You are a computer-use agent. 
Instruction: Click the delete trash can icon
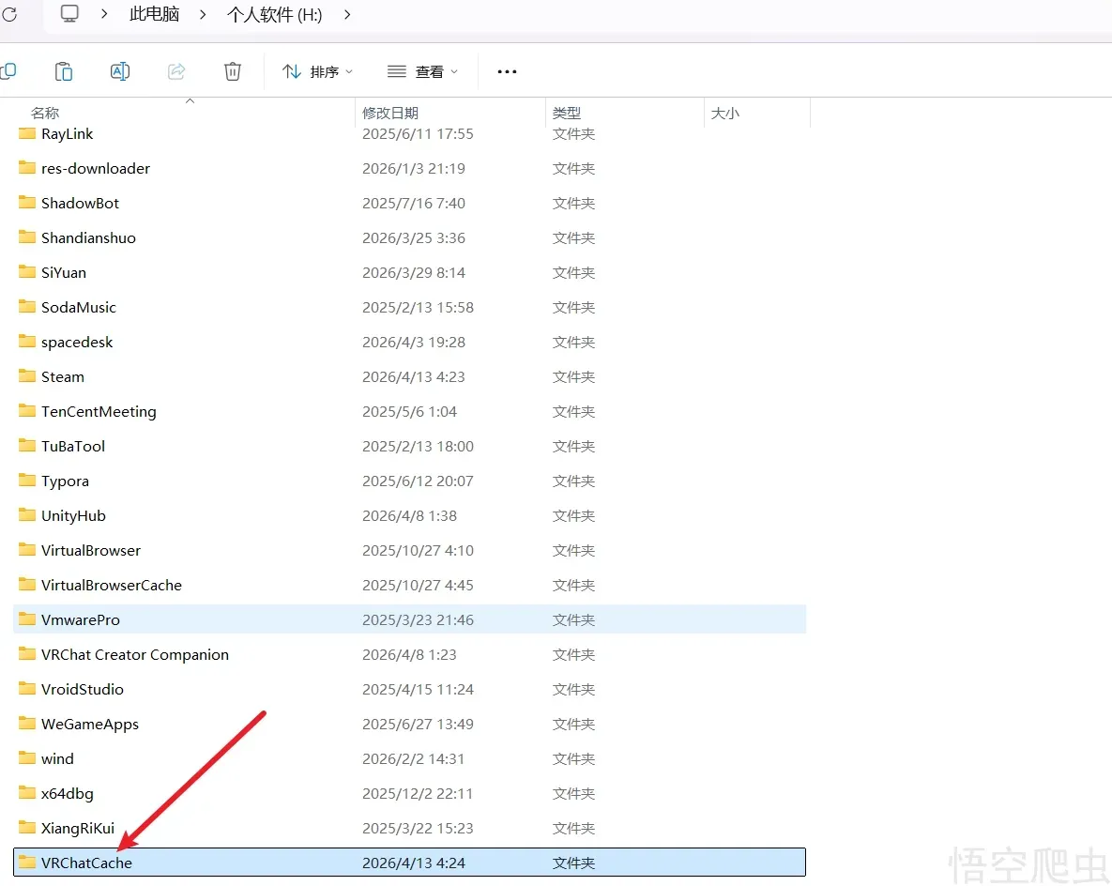pos(233,71)
